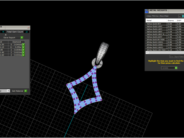
Task: Click Metal Weights panel logo icon
Action: pos(146,11)
